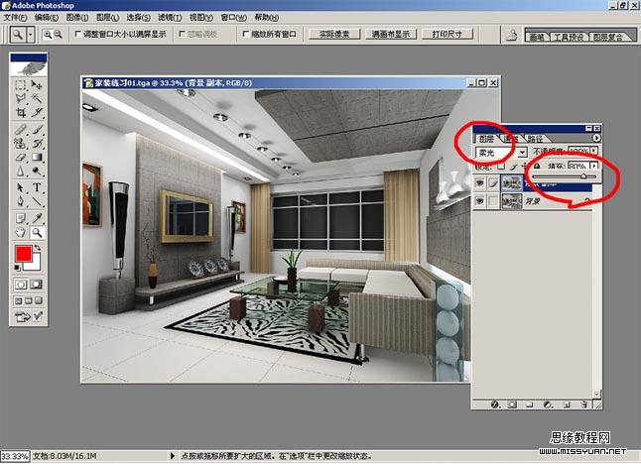Viewport: 641px width, 464px height.
Task: Add a layer style in Layers panel
Action: click(x=495, y=405)
